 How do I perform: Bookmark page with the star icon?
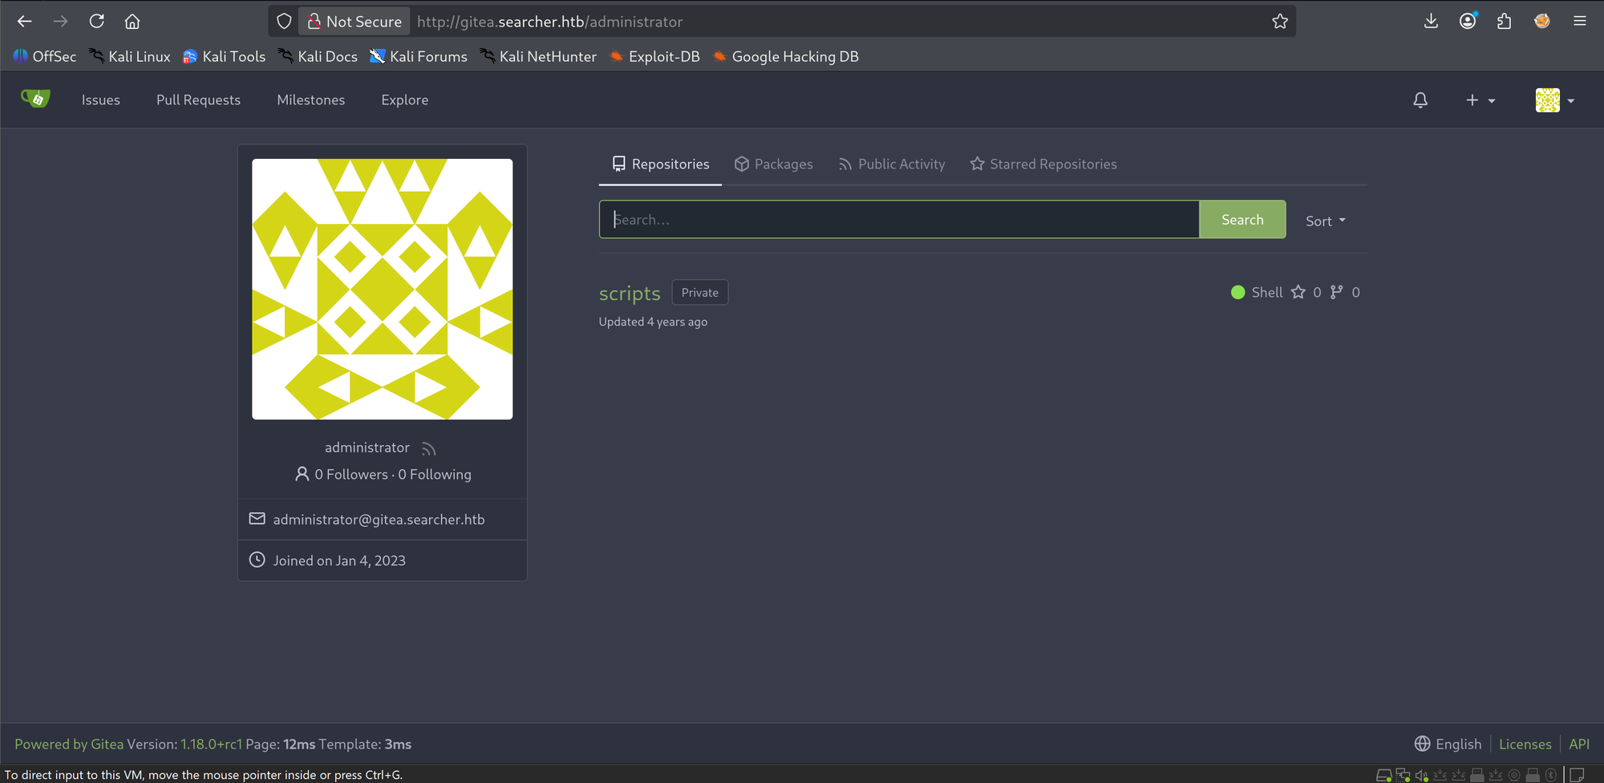point(1280,22)
